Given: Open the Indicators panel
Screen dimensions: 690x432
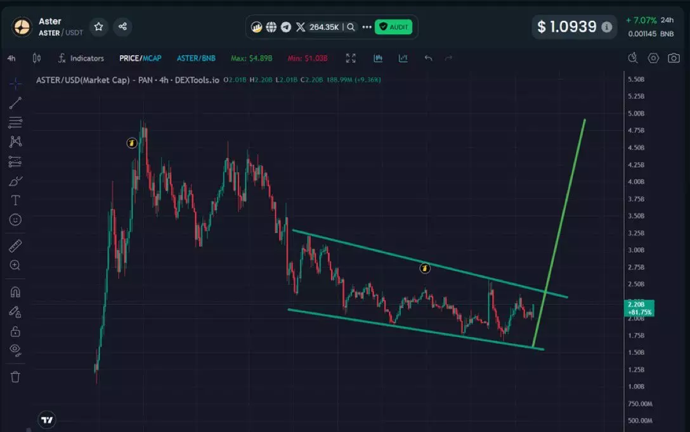Looking at the screenshot, I should (x=81, y=58).
